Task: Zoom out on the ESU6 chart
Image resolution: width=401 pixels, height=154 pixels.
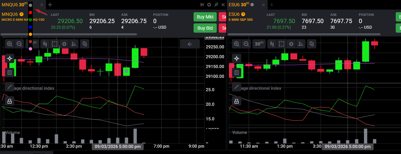Action: (x=246, y=44)
